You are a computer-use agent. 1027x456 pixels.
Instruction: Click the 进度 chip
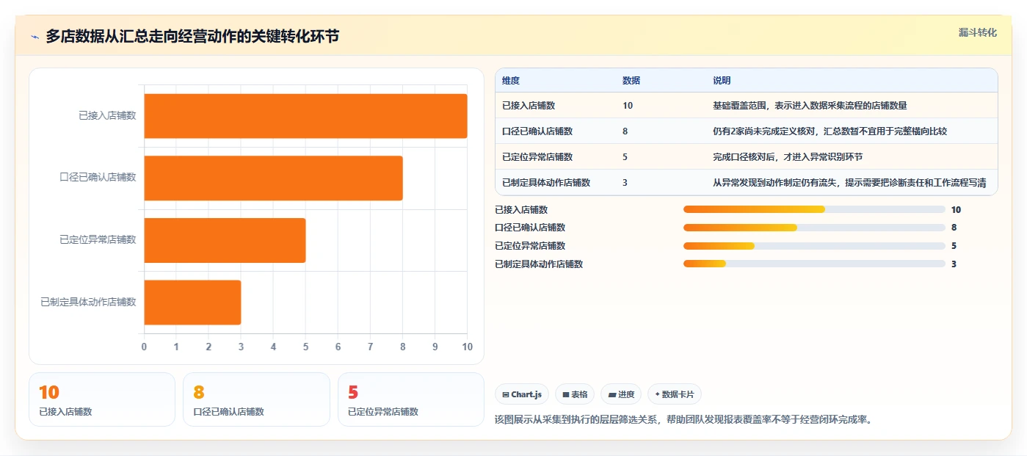click(621, 394)
